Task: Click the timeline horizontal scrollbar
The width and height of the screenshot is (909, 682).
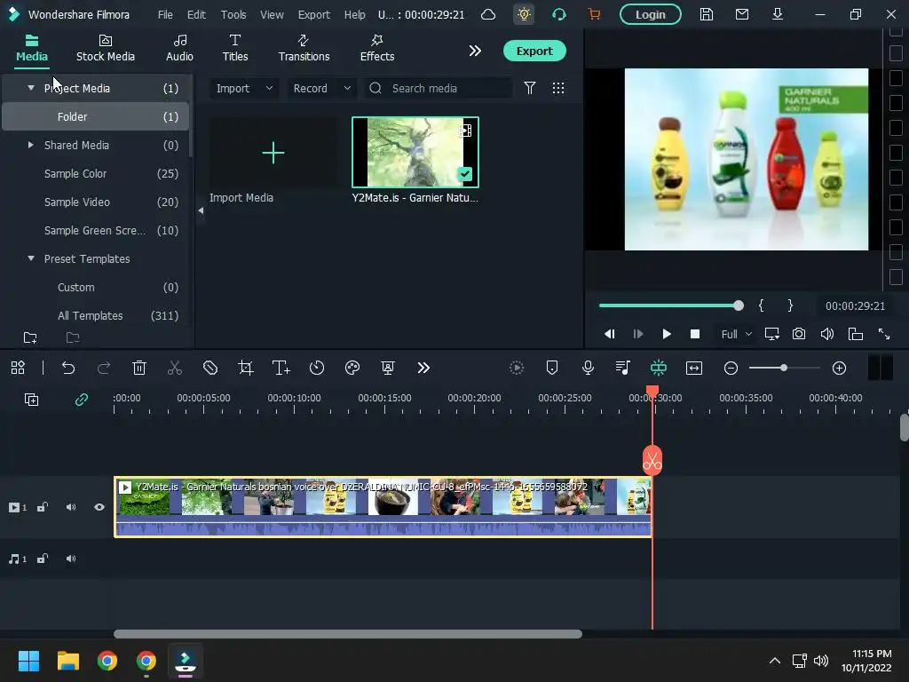Action: 348,634
